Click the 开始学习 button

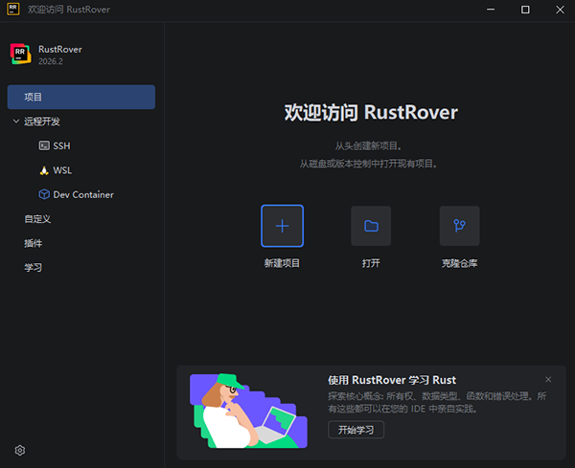[356, 430]
